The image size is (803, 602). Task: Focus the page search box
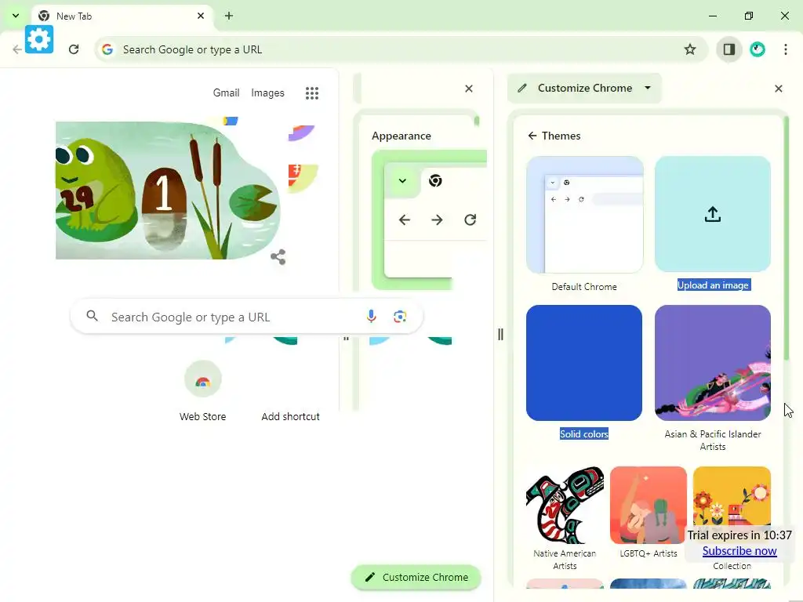(x=246, y=317)
